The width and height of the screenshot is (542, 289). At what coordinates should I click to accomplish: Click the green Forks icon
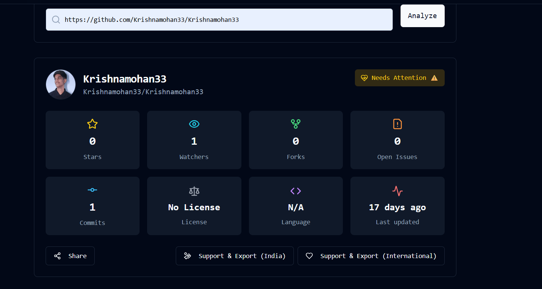click(x=296, y=124)
